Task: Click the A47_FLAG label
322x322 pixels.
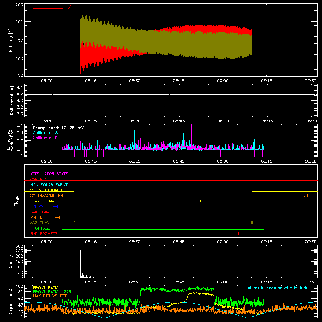Action: [39, 223]
